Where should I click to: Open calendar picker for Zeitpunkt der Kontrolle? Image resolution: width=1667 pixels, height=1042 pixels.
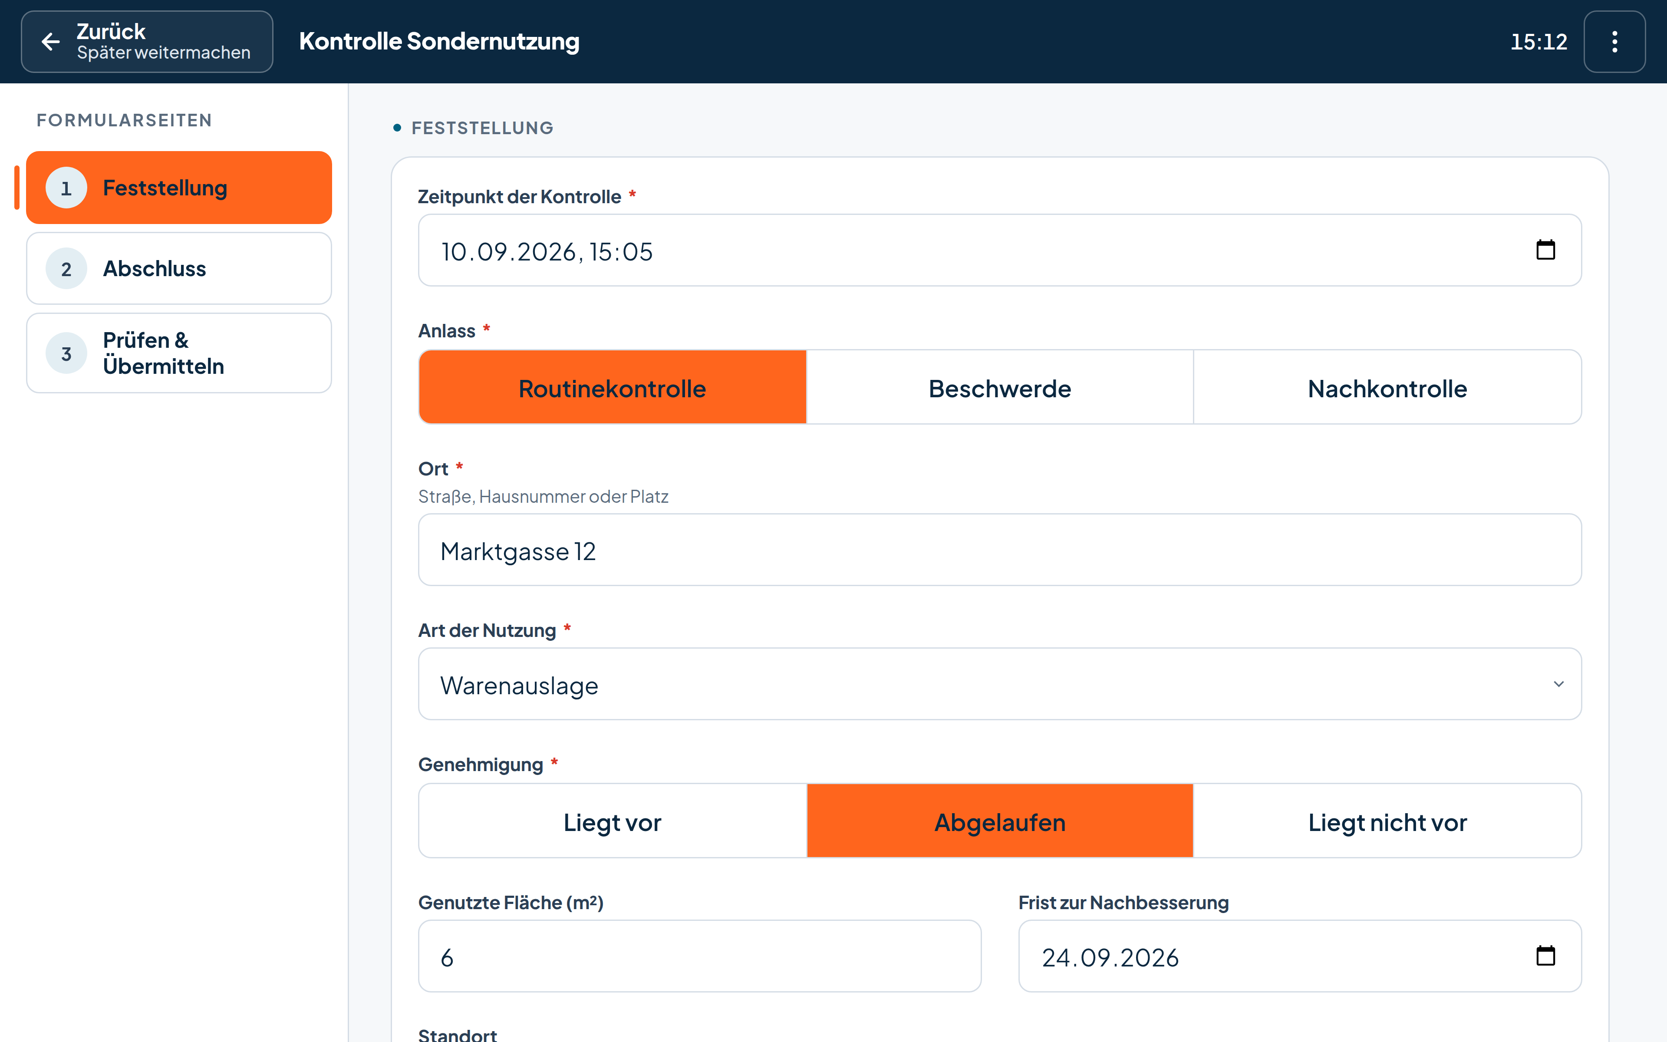click(1545, 250)
